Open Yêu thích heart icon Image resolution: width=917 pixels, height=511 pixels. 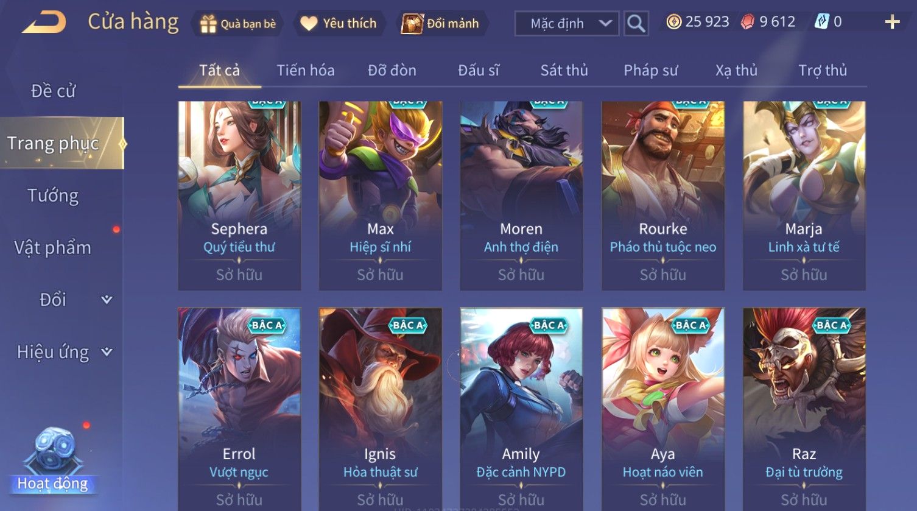[309, 24]
